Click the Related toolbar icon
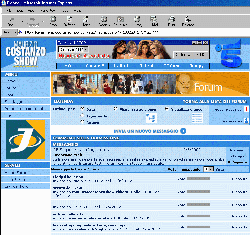The height and width of the screenshot is (235, 250). tap(188, 19)
